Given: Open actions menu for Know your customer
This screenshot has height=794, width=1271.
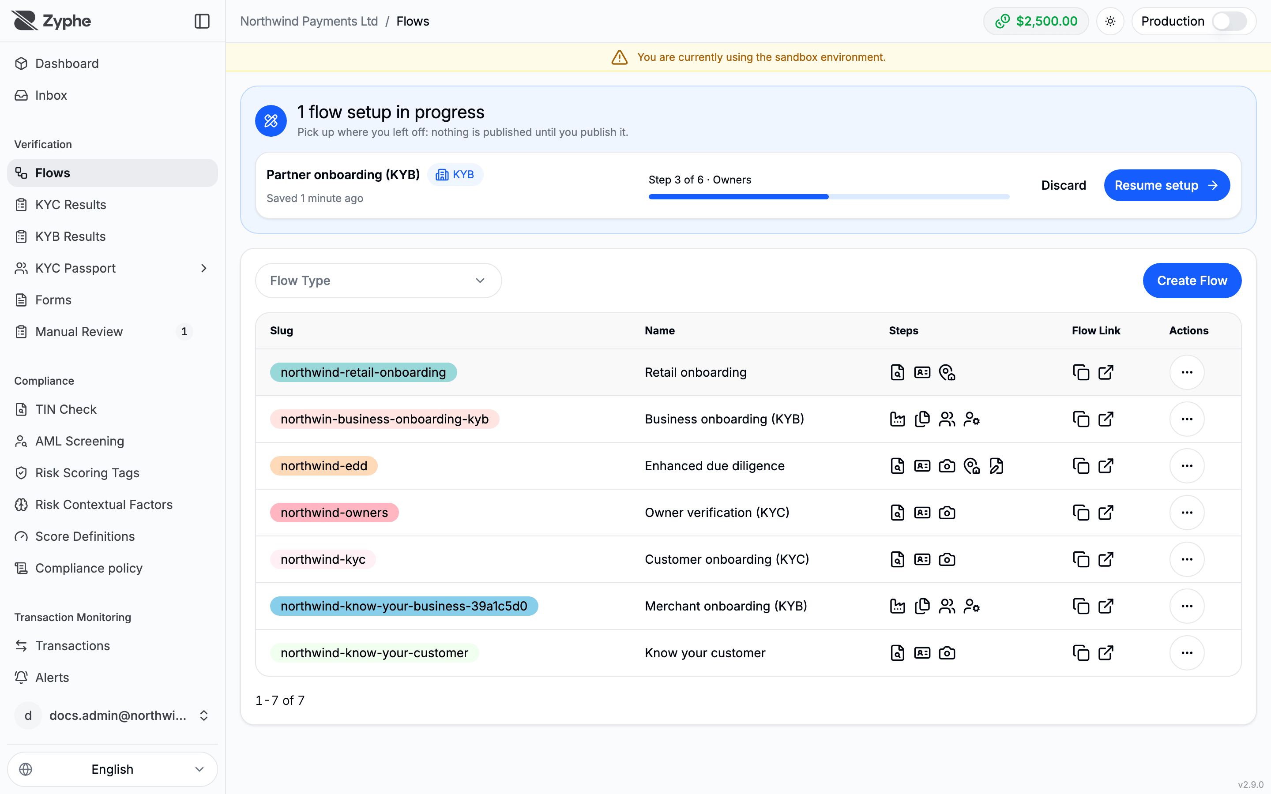Looking at the screenshot, I should pos(1186,653).
